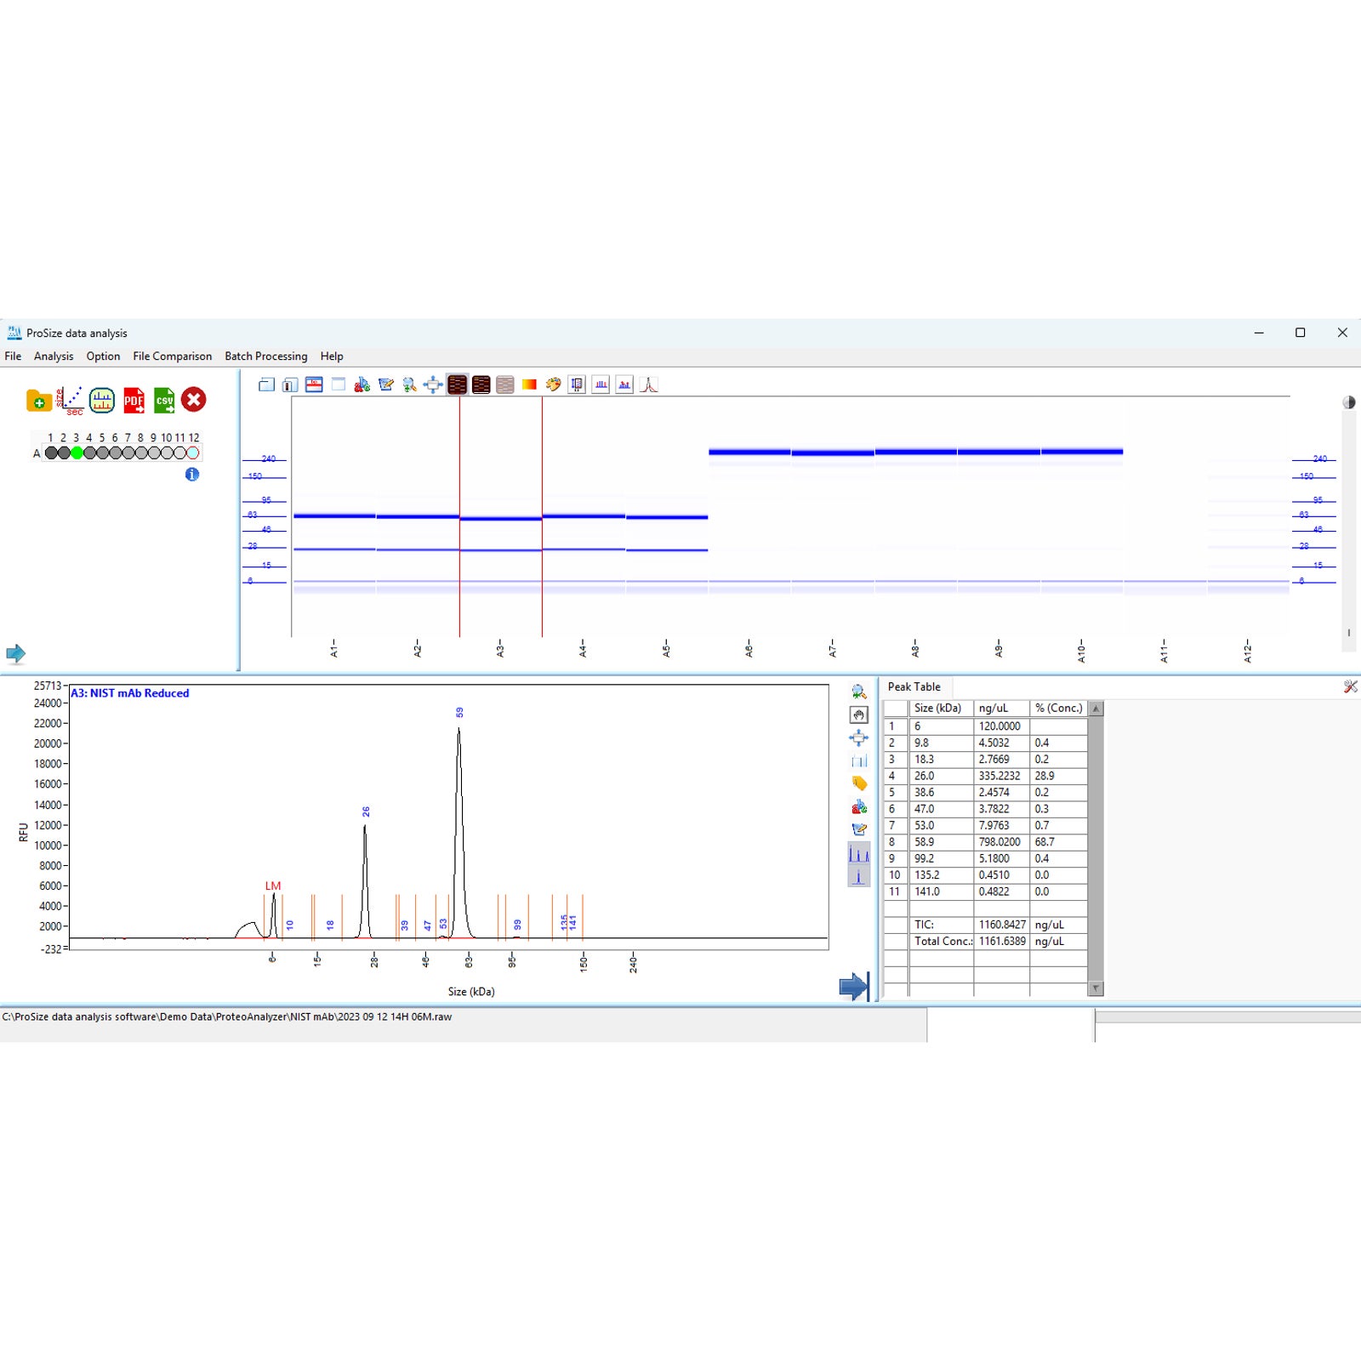Click the fit-to-view arrows icon in the gel toolbar
The height and width of the screenshot is (1361, 1361).
pyautogui.click(x=433, y=385)
